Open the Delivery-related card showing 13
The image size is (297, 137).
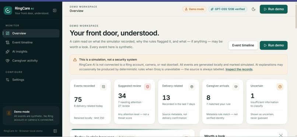pos(178,101)
